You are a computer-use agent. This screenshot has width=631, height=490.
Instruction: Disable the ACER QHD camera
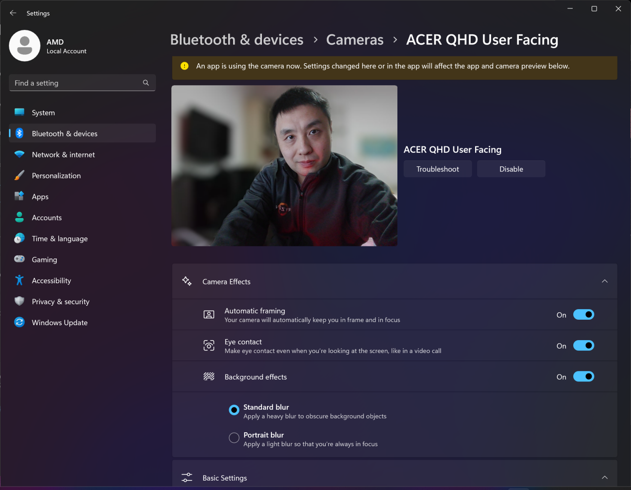511,169
